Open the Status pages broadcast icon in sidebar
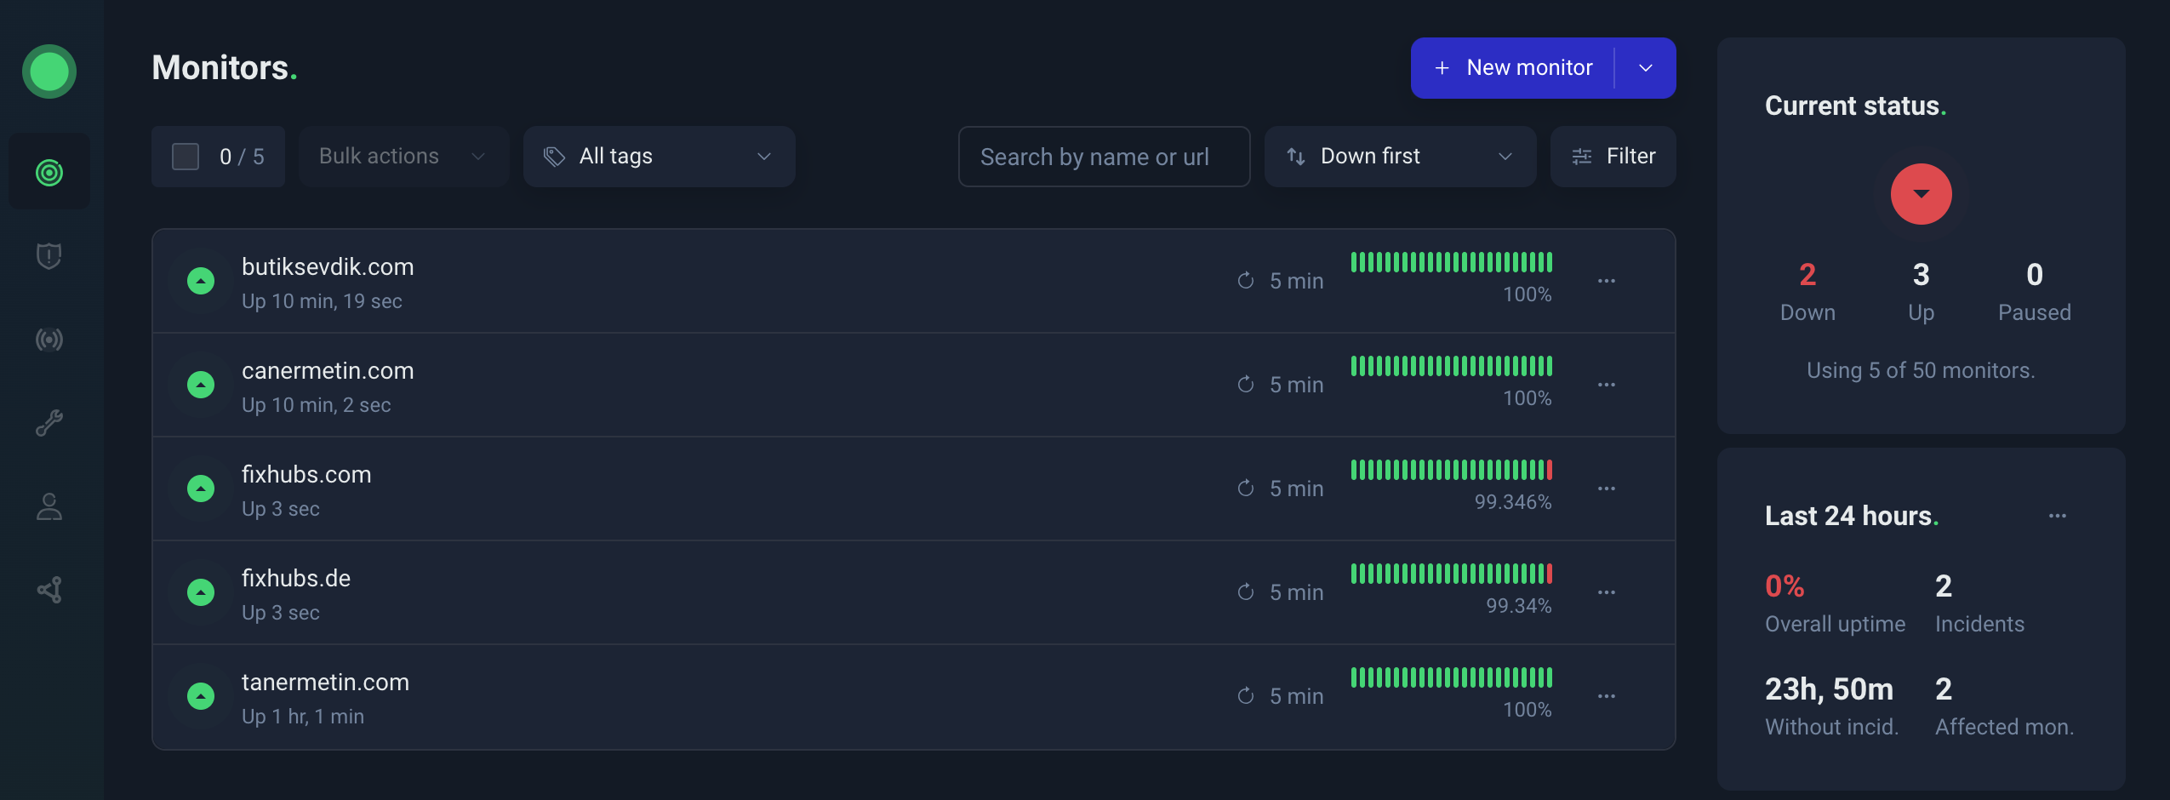This screenshot has width=2170, height=800. click(x=49, y=340)
